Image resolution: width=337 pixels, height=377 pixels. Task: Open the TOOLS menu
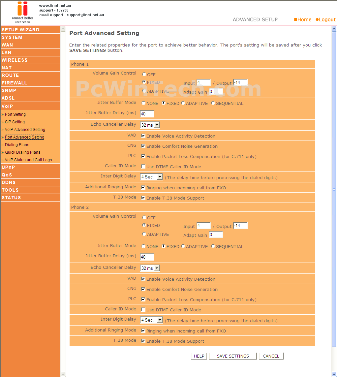(x=30, y=190)
